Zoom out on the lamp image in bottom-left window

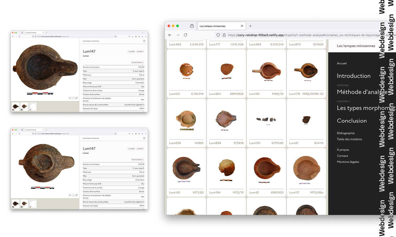pos(73,195)
